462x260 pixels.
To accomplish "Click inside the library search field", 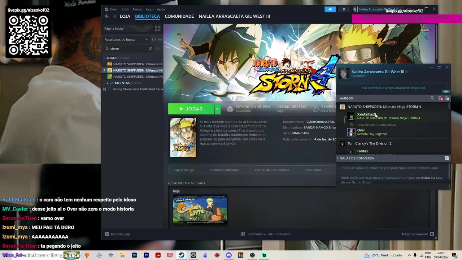I will coord(128,48).
